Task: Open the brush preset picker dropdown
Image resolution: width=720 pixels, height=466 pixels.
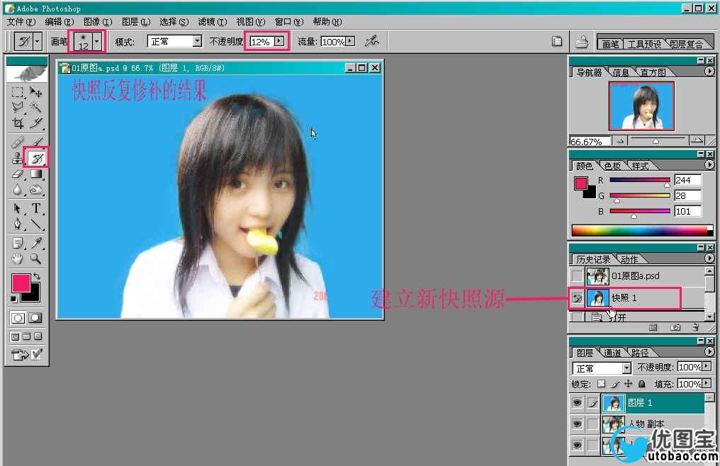Action: 97,42
